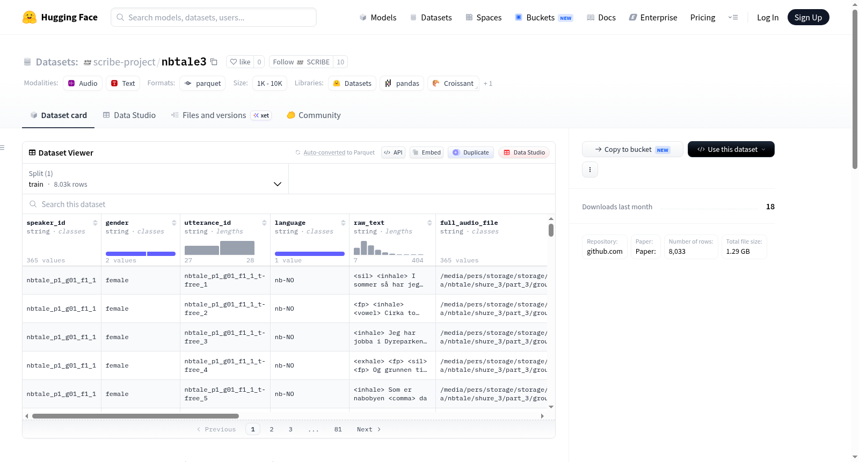Follow the SCRIBE organization

coord(301,62)
